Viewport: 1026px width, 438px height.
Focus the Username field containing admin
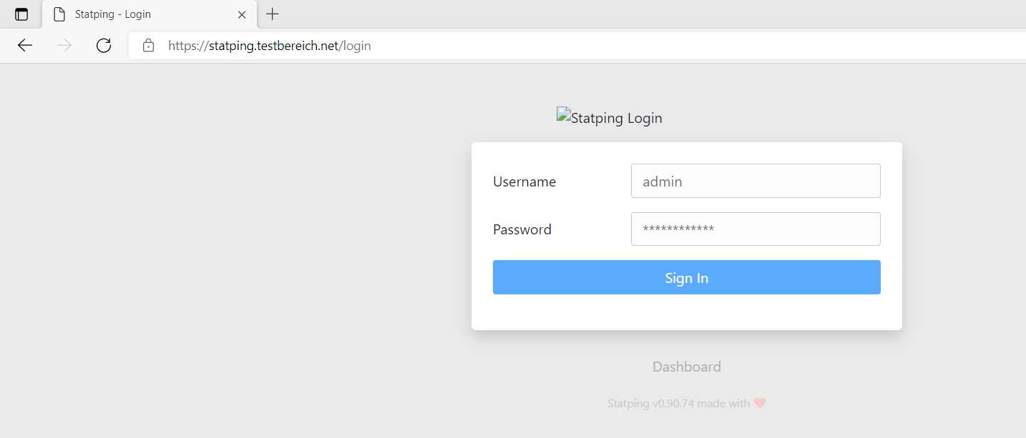pos(756,181)
